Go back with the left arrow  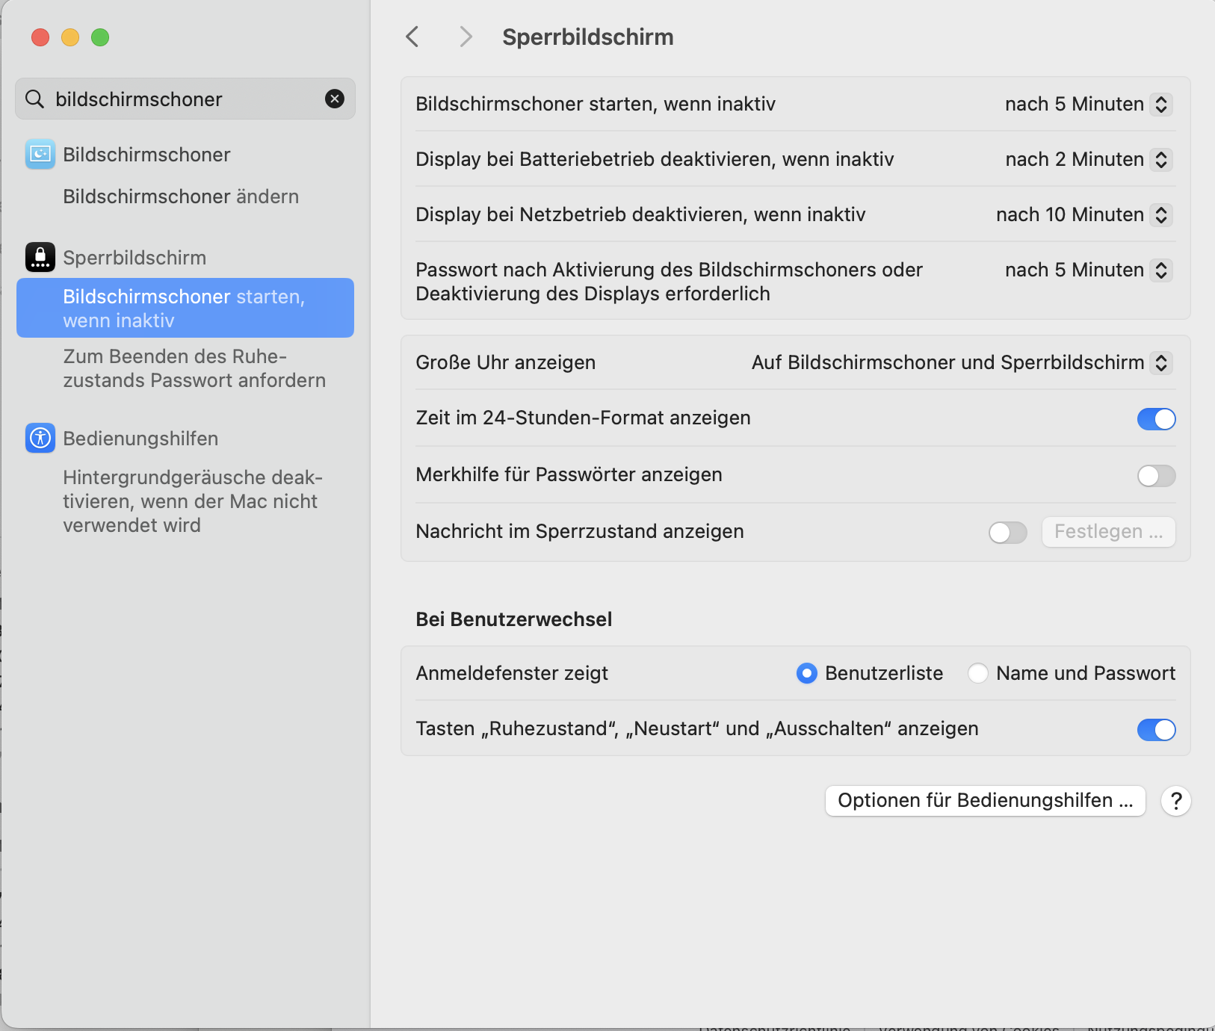click(412, 37)
